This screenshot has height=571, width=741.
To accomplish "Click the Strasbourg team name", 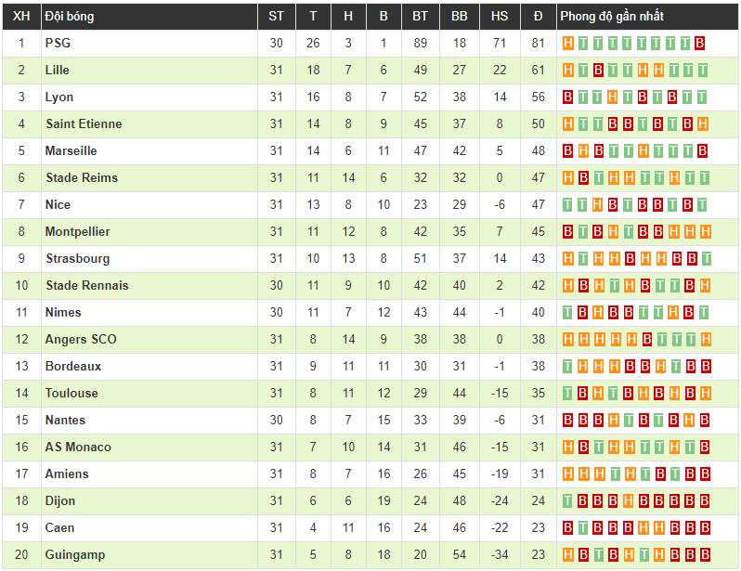I will click(77, 258).
